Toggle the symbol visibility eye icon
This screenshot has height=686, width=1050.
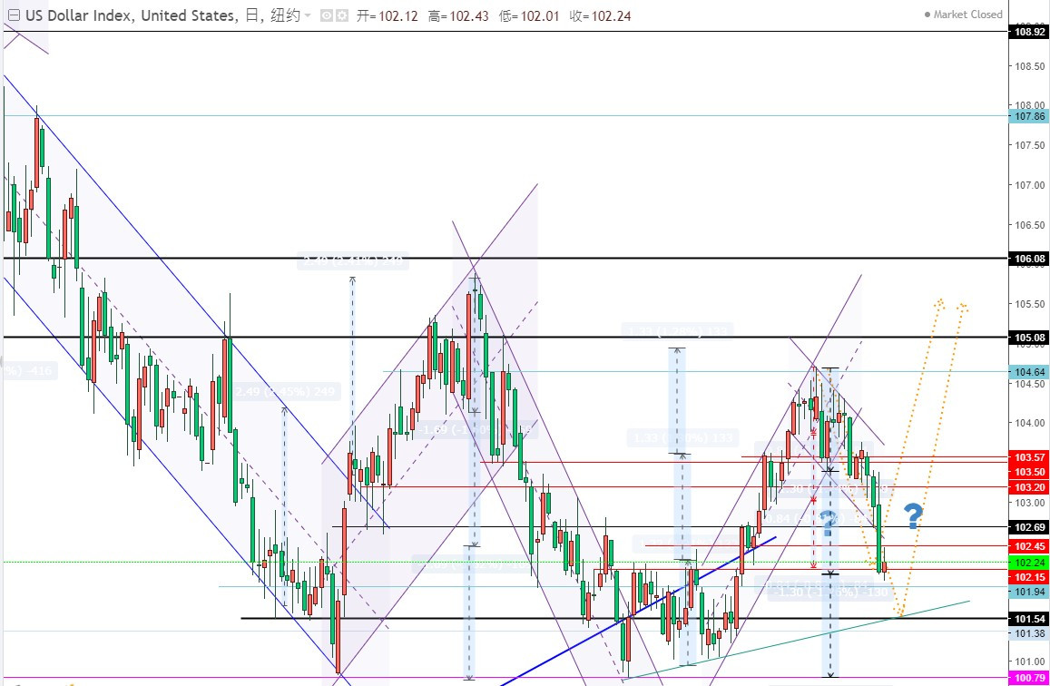[326, 15]
